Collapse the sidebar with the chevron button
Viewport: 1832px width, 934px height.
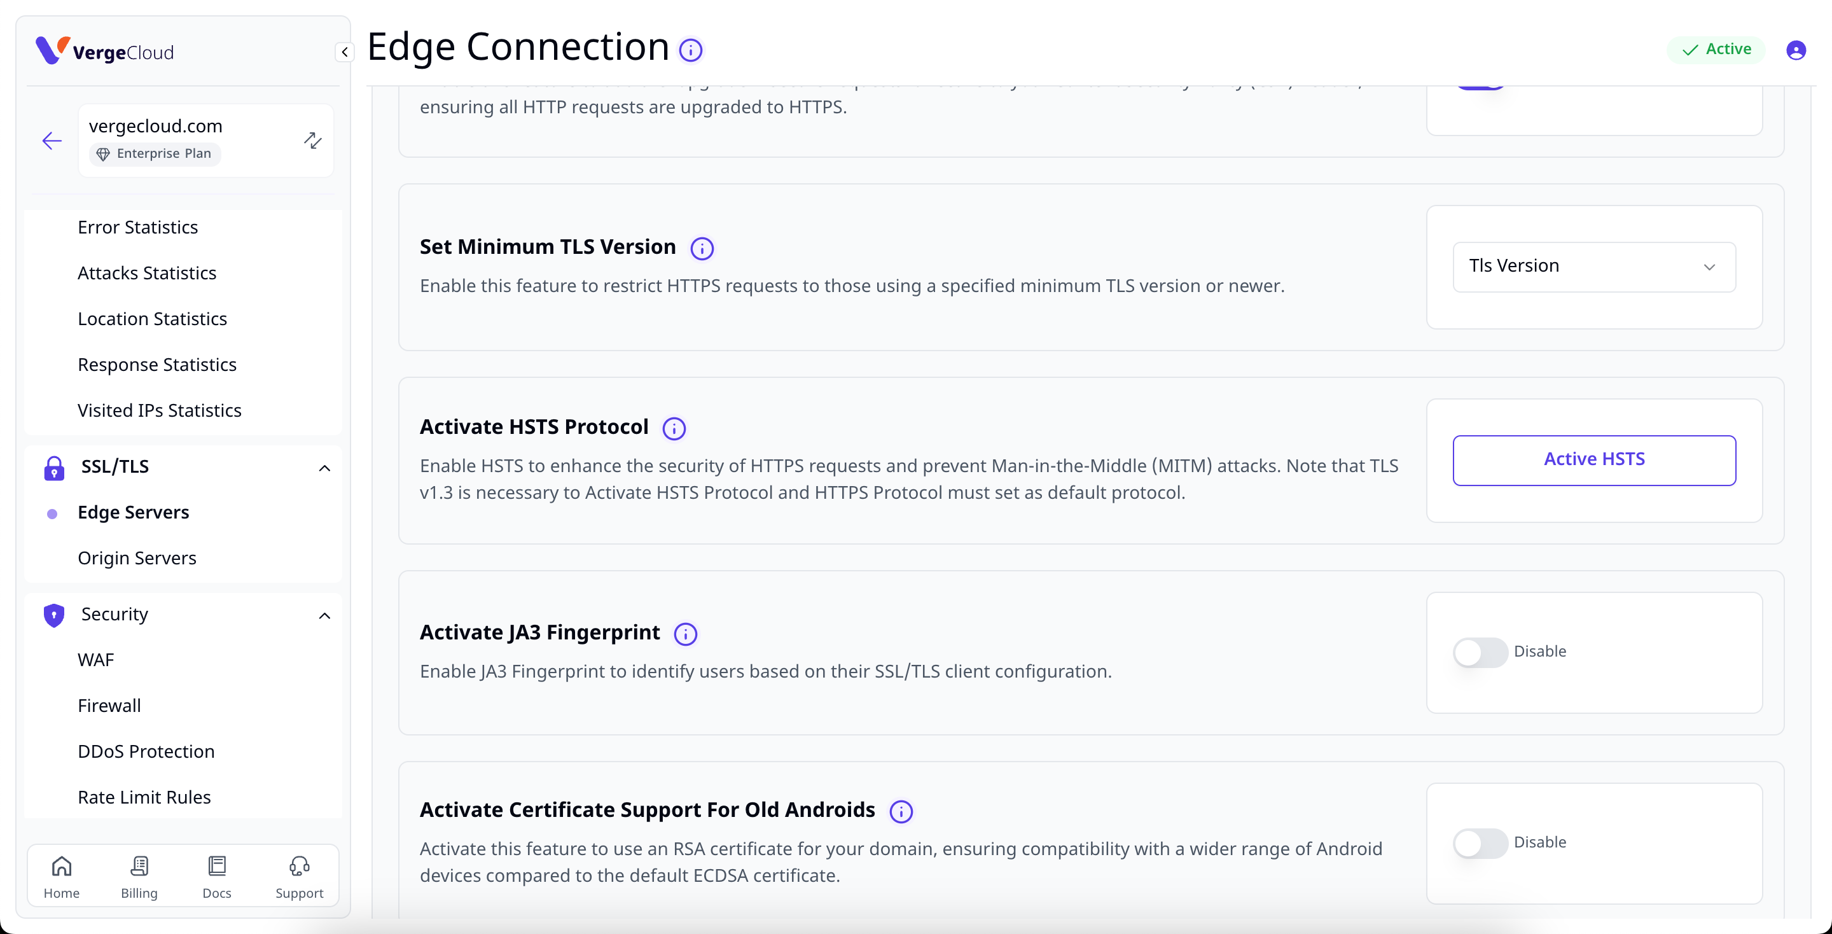click(344, 52)
